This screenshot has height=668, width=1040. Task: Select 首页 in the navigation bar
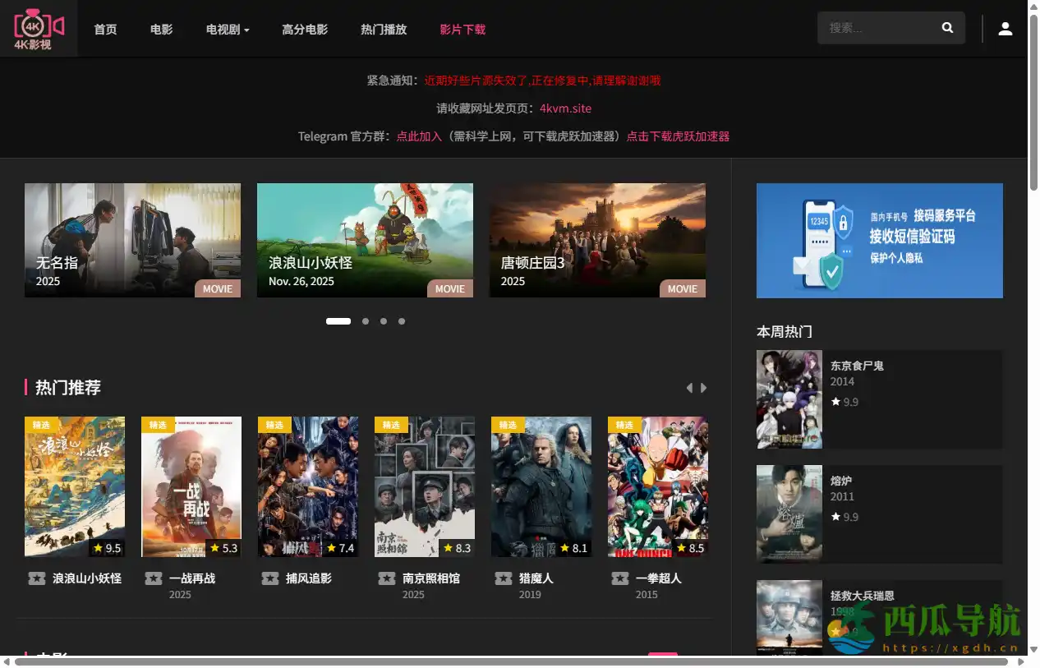tap(105, 28)
